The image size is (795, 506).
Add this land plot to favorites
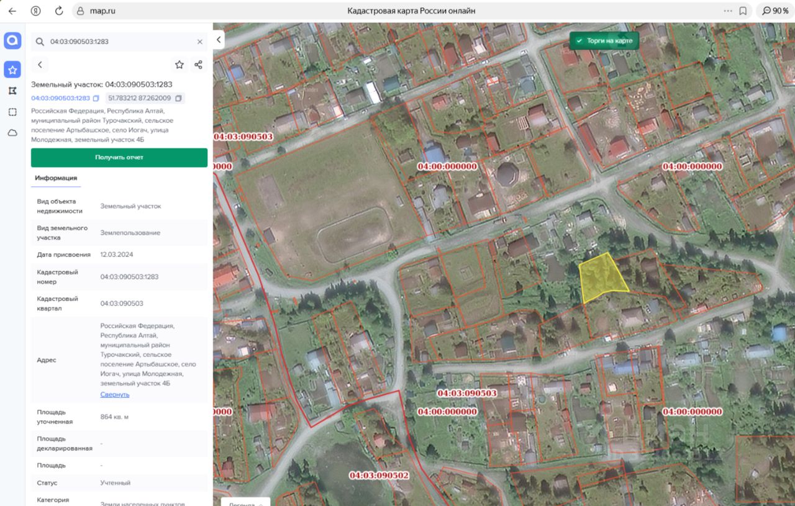pos(179,65)
